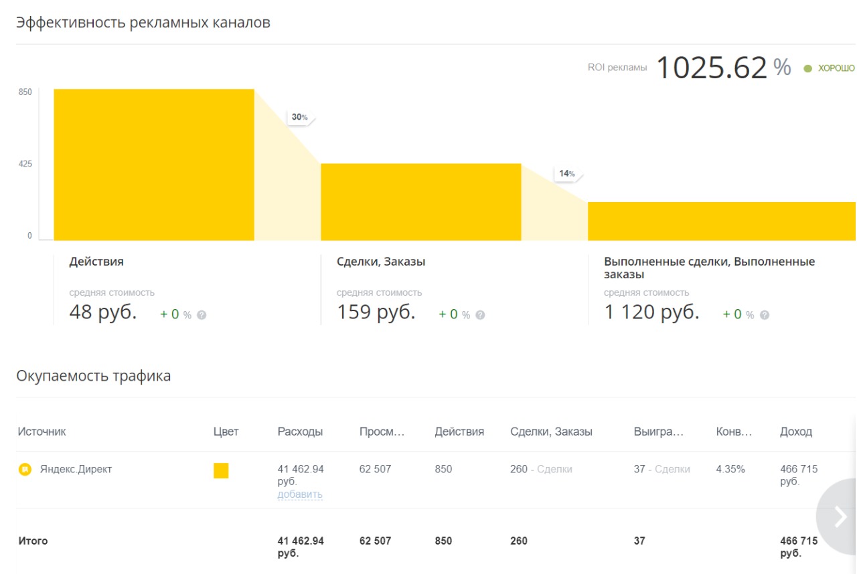Click the Сделки, Заказы column header

551,432
